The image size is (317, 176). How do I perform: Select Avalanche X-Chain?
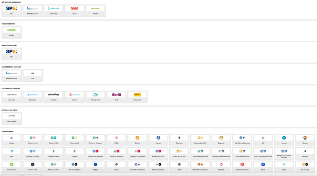pos(242,167)
